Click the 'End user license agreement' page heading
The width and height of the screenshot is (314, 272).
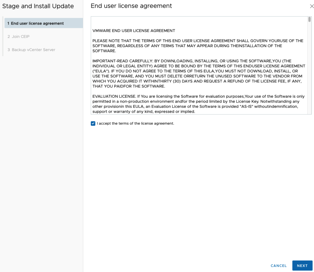131,6
